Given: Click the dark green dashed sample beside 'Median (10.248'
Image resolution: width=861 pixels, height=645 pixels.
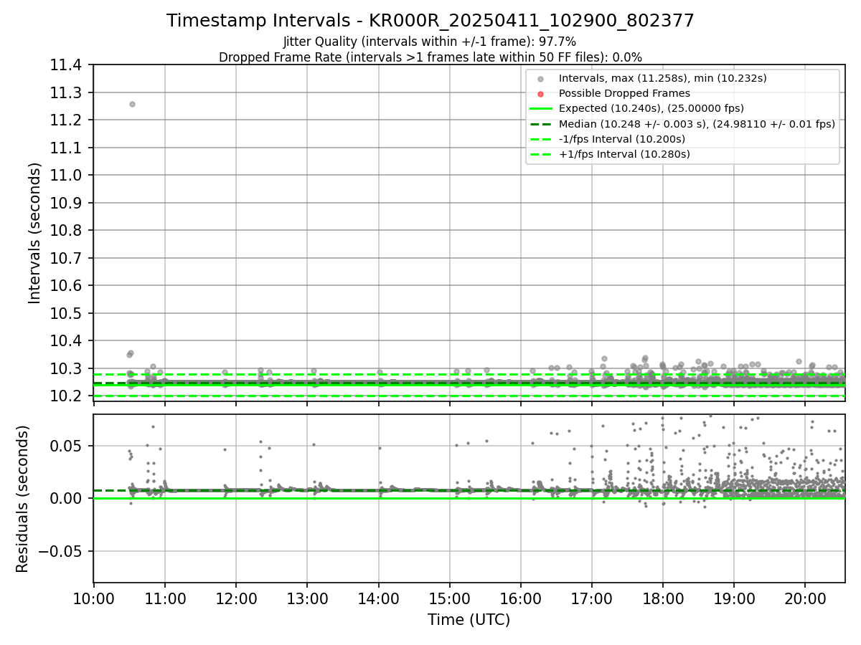Looking at the screenshot, I should click(541, 124).
